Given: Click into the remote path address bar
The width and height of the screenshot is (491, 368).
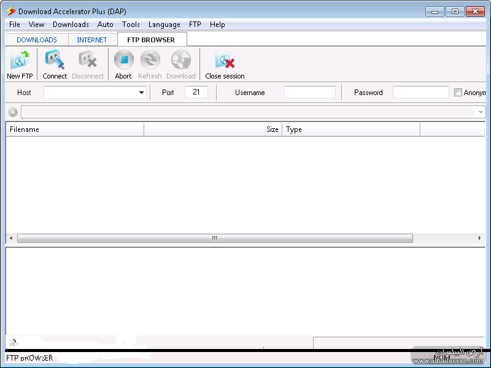Looking at the screenshot, I should coord(249,112).
